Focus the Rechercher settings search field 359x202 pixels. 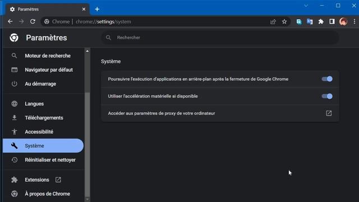[x=220, y=38]
